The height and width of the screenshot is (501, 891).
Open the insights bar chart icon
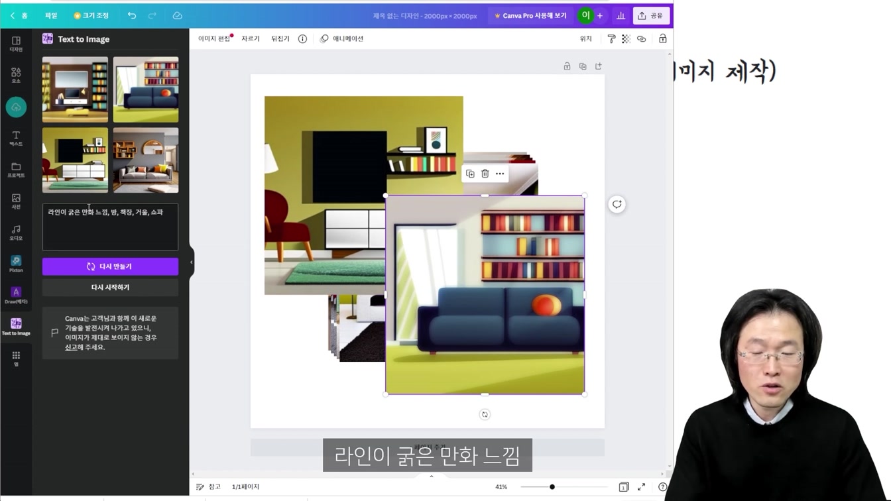(621, 15)
